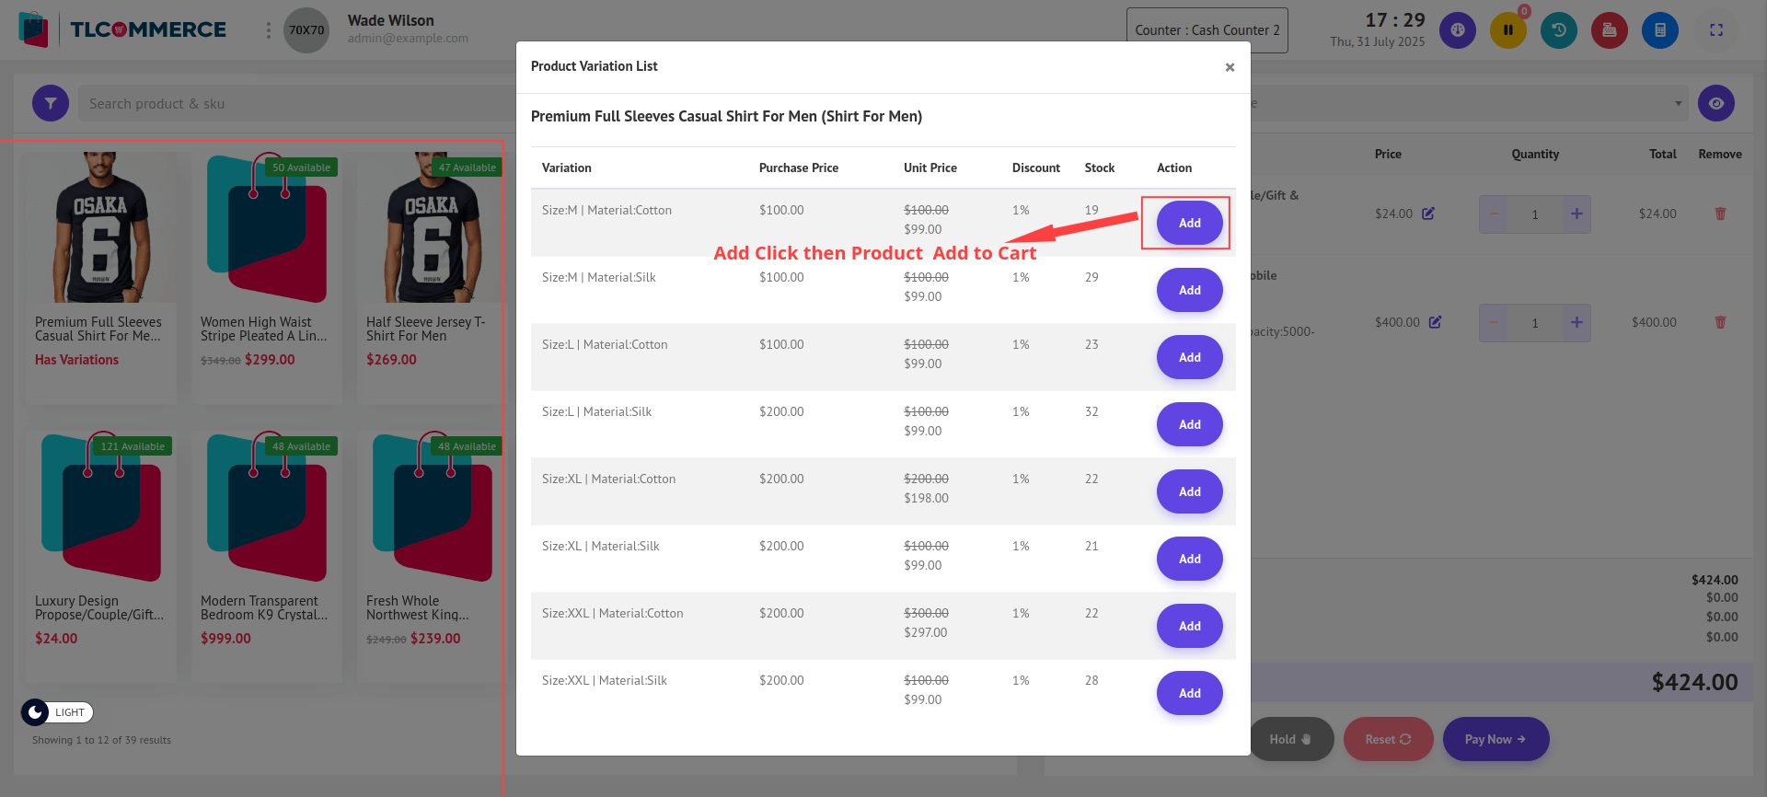Decrease quantity of the $400.00 item

[1494, 323]
